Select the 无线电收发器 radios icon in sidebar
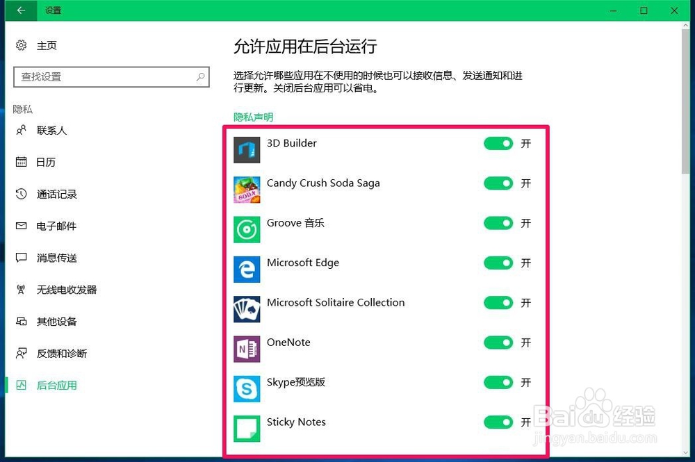695x462 pixels. pyautogui.click(x=20, y=290)
